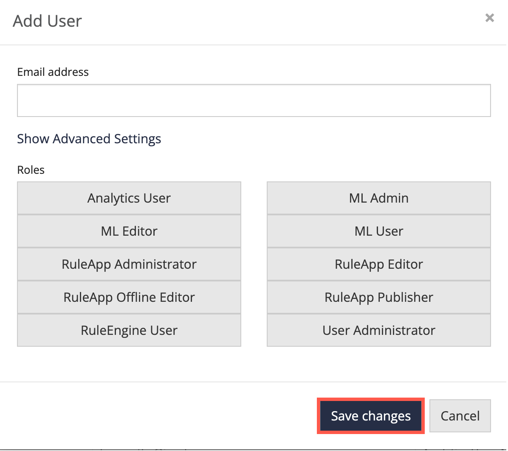Select the Roles label area

pyautogui.click(x=31, y=170)
